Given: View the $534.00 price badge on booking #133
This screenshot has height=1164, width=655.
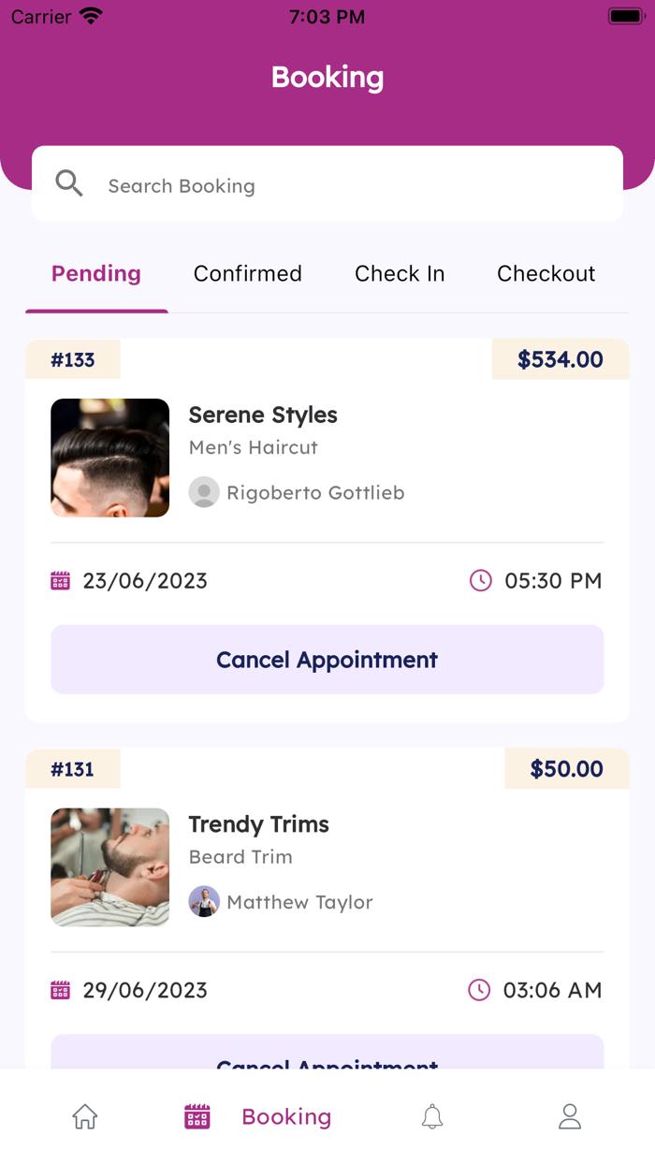Looking at the screenshot, I should 560,358.
